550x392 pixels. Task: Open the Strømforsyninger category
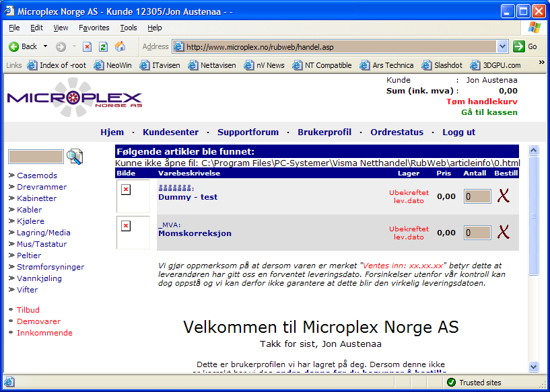click(50, 267)
